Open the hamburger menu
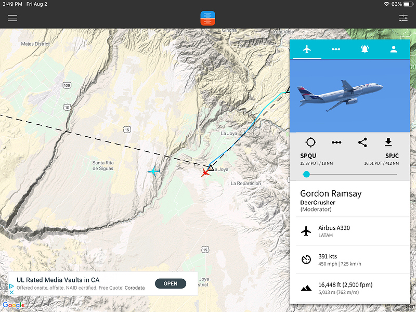 coord(12,18)
